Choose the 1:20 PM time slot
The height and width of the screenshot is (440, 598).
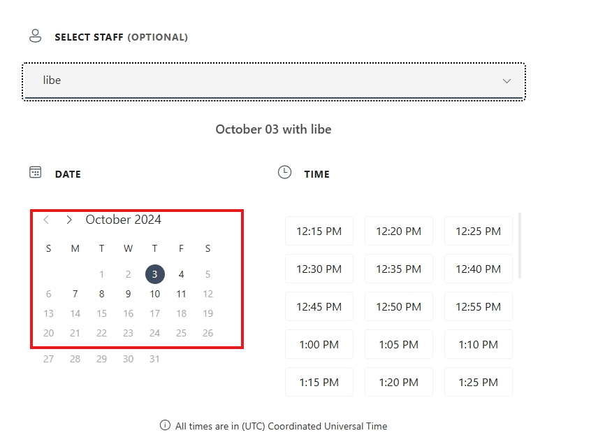pos(398,383)
